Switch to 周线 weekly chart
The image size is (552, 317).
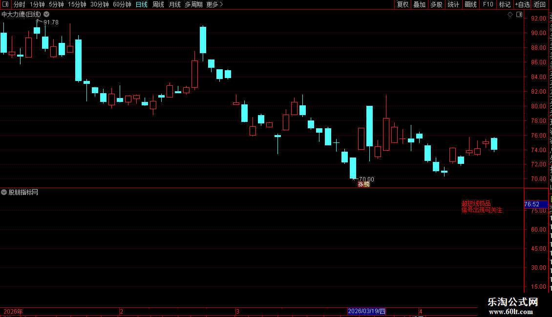tap(158, 4)
